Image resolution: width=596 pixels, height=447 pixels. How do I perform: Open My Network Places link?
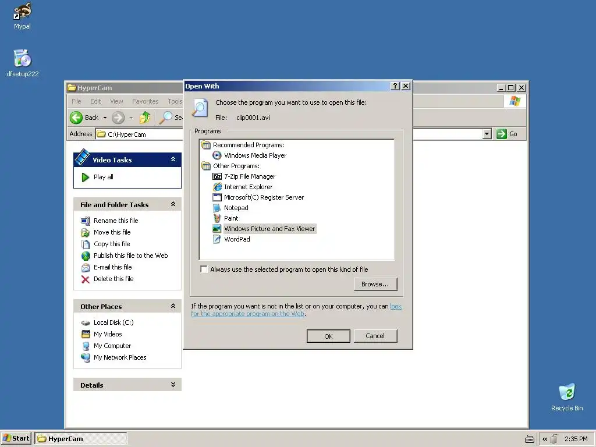point(120,358)
